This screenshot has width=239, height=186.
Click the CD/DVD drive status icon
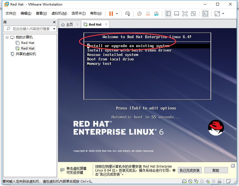pos(190,181)
